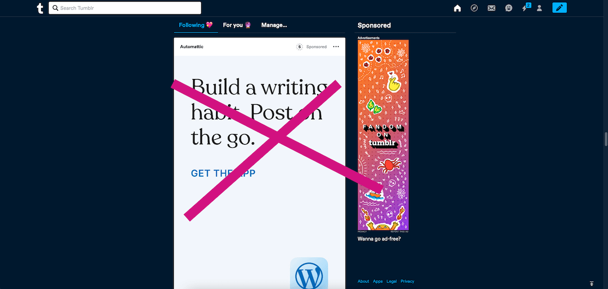The width and height of the screenshot is (608, 289).
Task: Open the About footer link
Action: click(x=363, y=281)
